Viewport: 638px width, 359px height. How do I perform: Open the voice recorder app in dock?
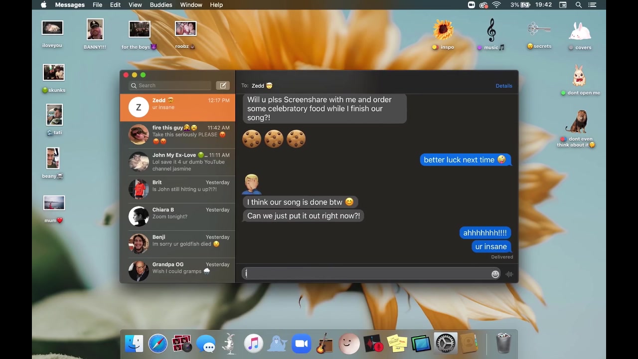coord(373,344)
